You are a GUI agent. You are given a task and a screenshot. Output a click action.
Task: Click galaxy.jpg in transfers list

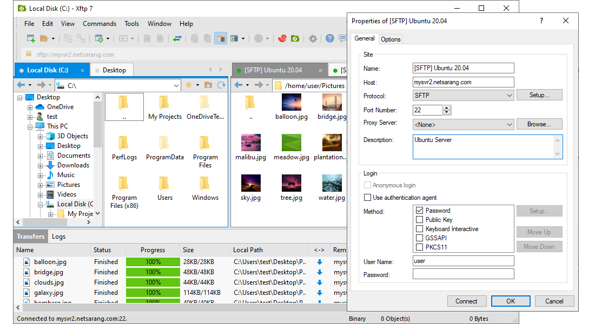coord(49,293)
